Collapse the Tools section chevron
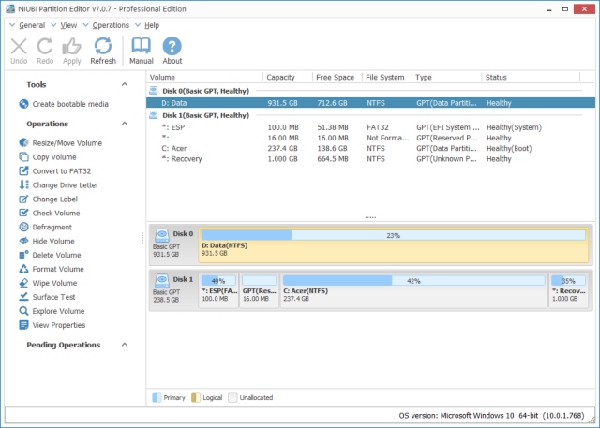This screenshot has width=600, height=428. [x=125, y=84]
